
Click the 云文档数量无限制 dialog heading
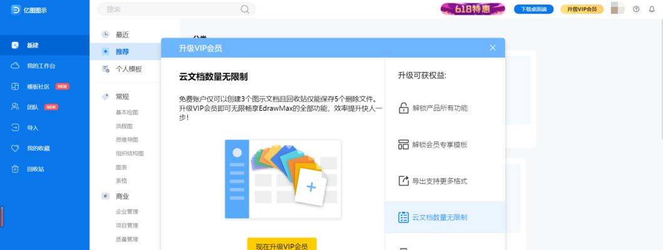pyautogui.click(x=214, y=77)
